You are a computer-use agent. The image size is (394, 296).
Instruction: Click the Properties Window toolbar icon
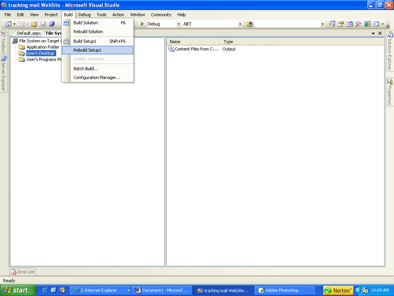(x=341, y=24)
